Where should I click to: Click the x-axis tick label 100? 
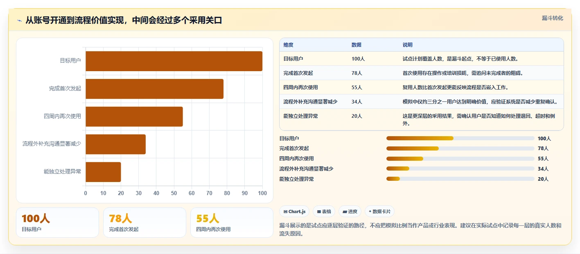pyautogui.click(x=262, y=193)
